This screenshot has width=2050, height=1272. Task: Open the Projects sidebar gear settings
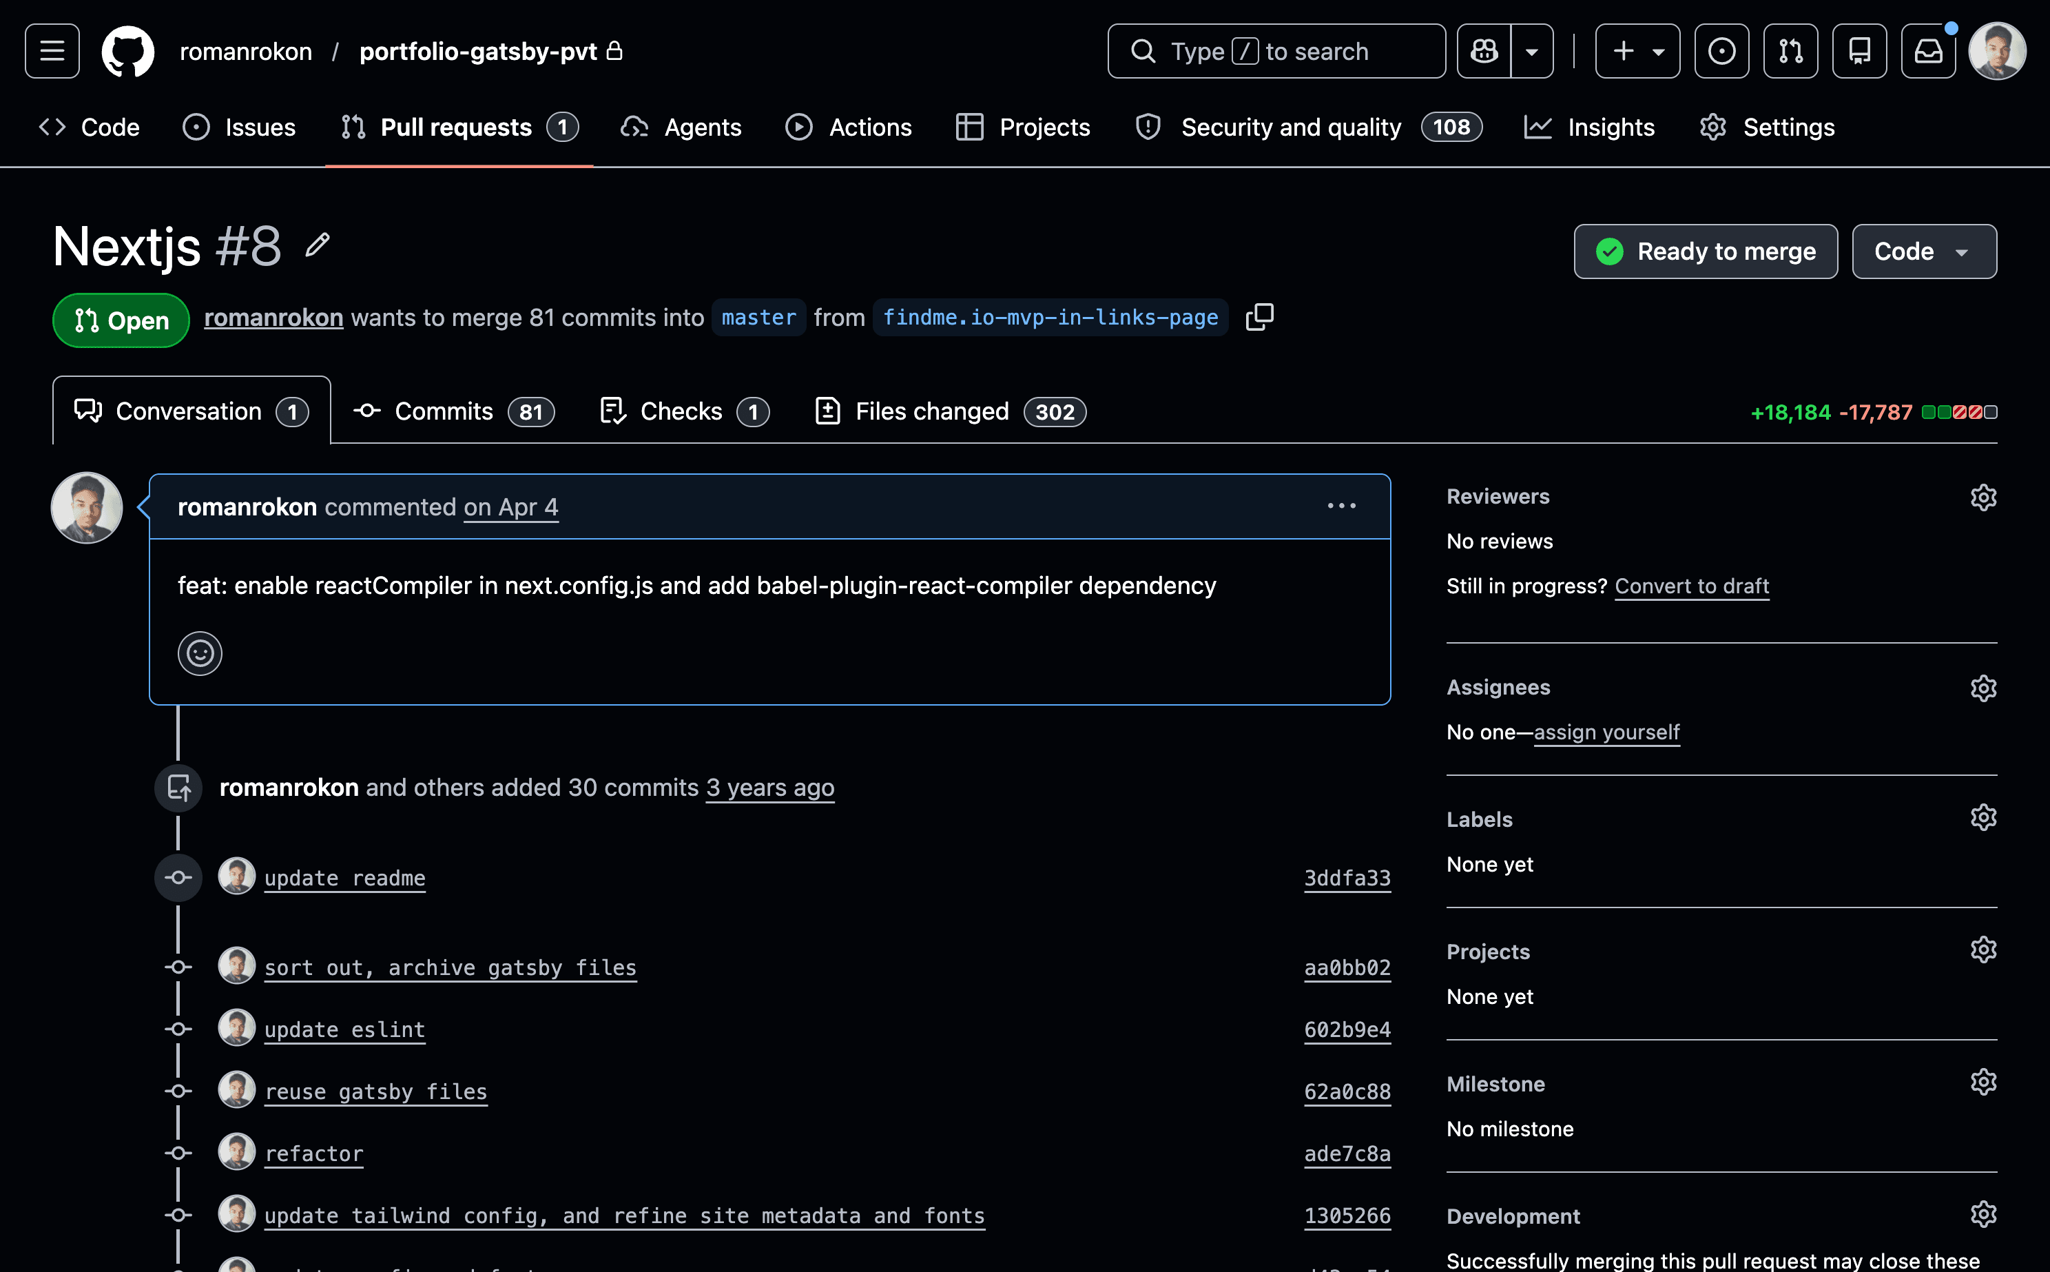1984,950
